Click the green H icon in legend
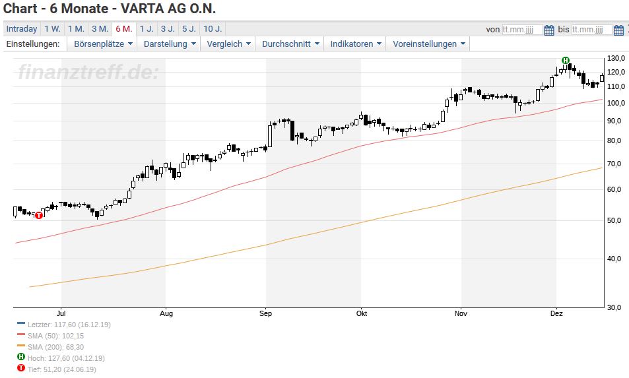The width and height of the screenshot is (629, 378). click(21, 357)
